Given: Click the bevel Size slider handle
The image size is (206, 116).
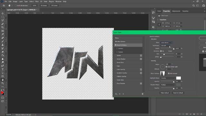Looking at the screenshot, I should 164,54.
